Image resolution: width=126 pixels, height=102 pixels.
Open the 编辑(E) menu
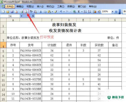(20, 7)
